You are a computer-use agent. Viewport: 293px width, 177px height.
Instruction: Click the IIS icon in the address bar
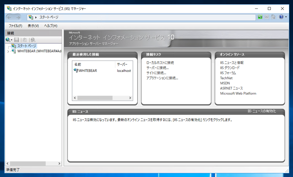click(31, 17)
